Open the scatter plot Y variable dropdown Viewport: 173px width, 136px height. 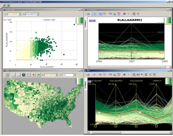coord(38,14)
